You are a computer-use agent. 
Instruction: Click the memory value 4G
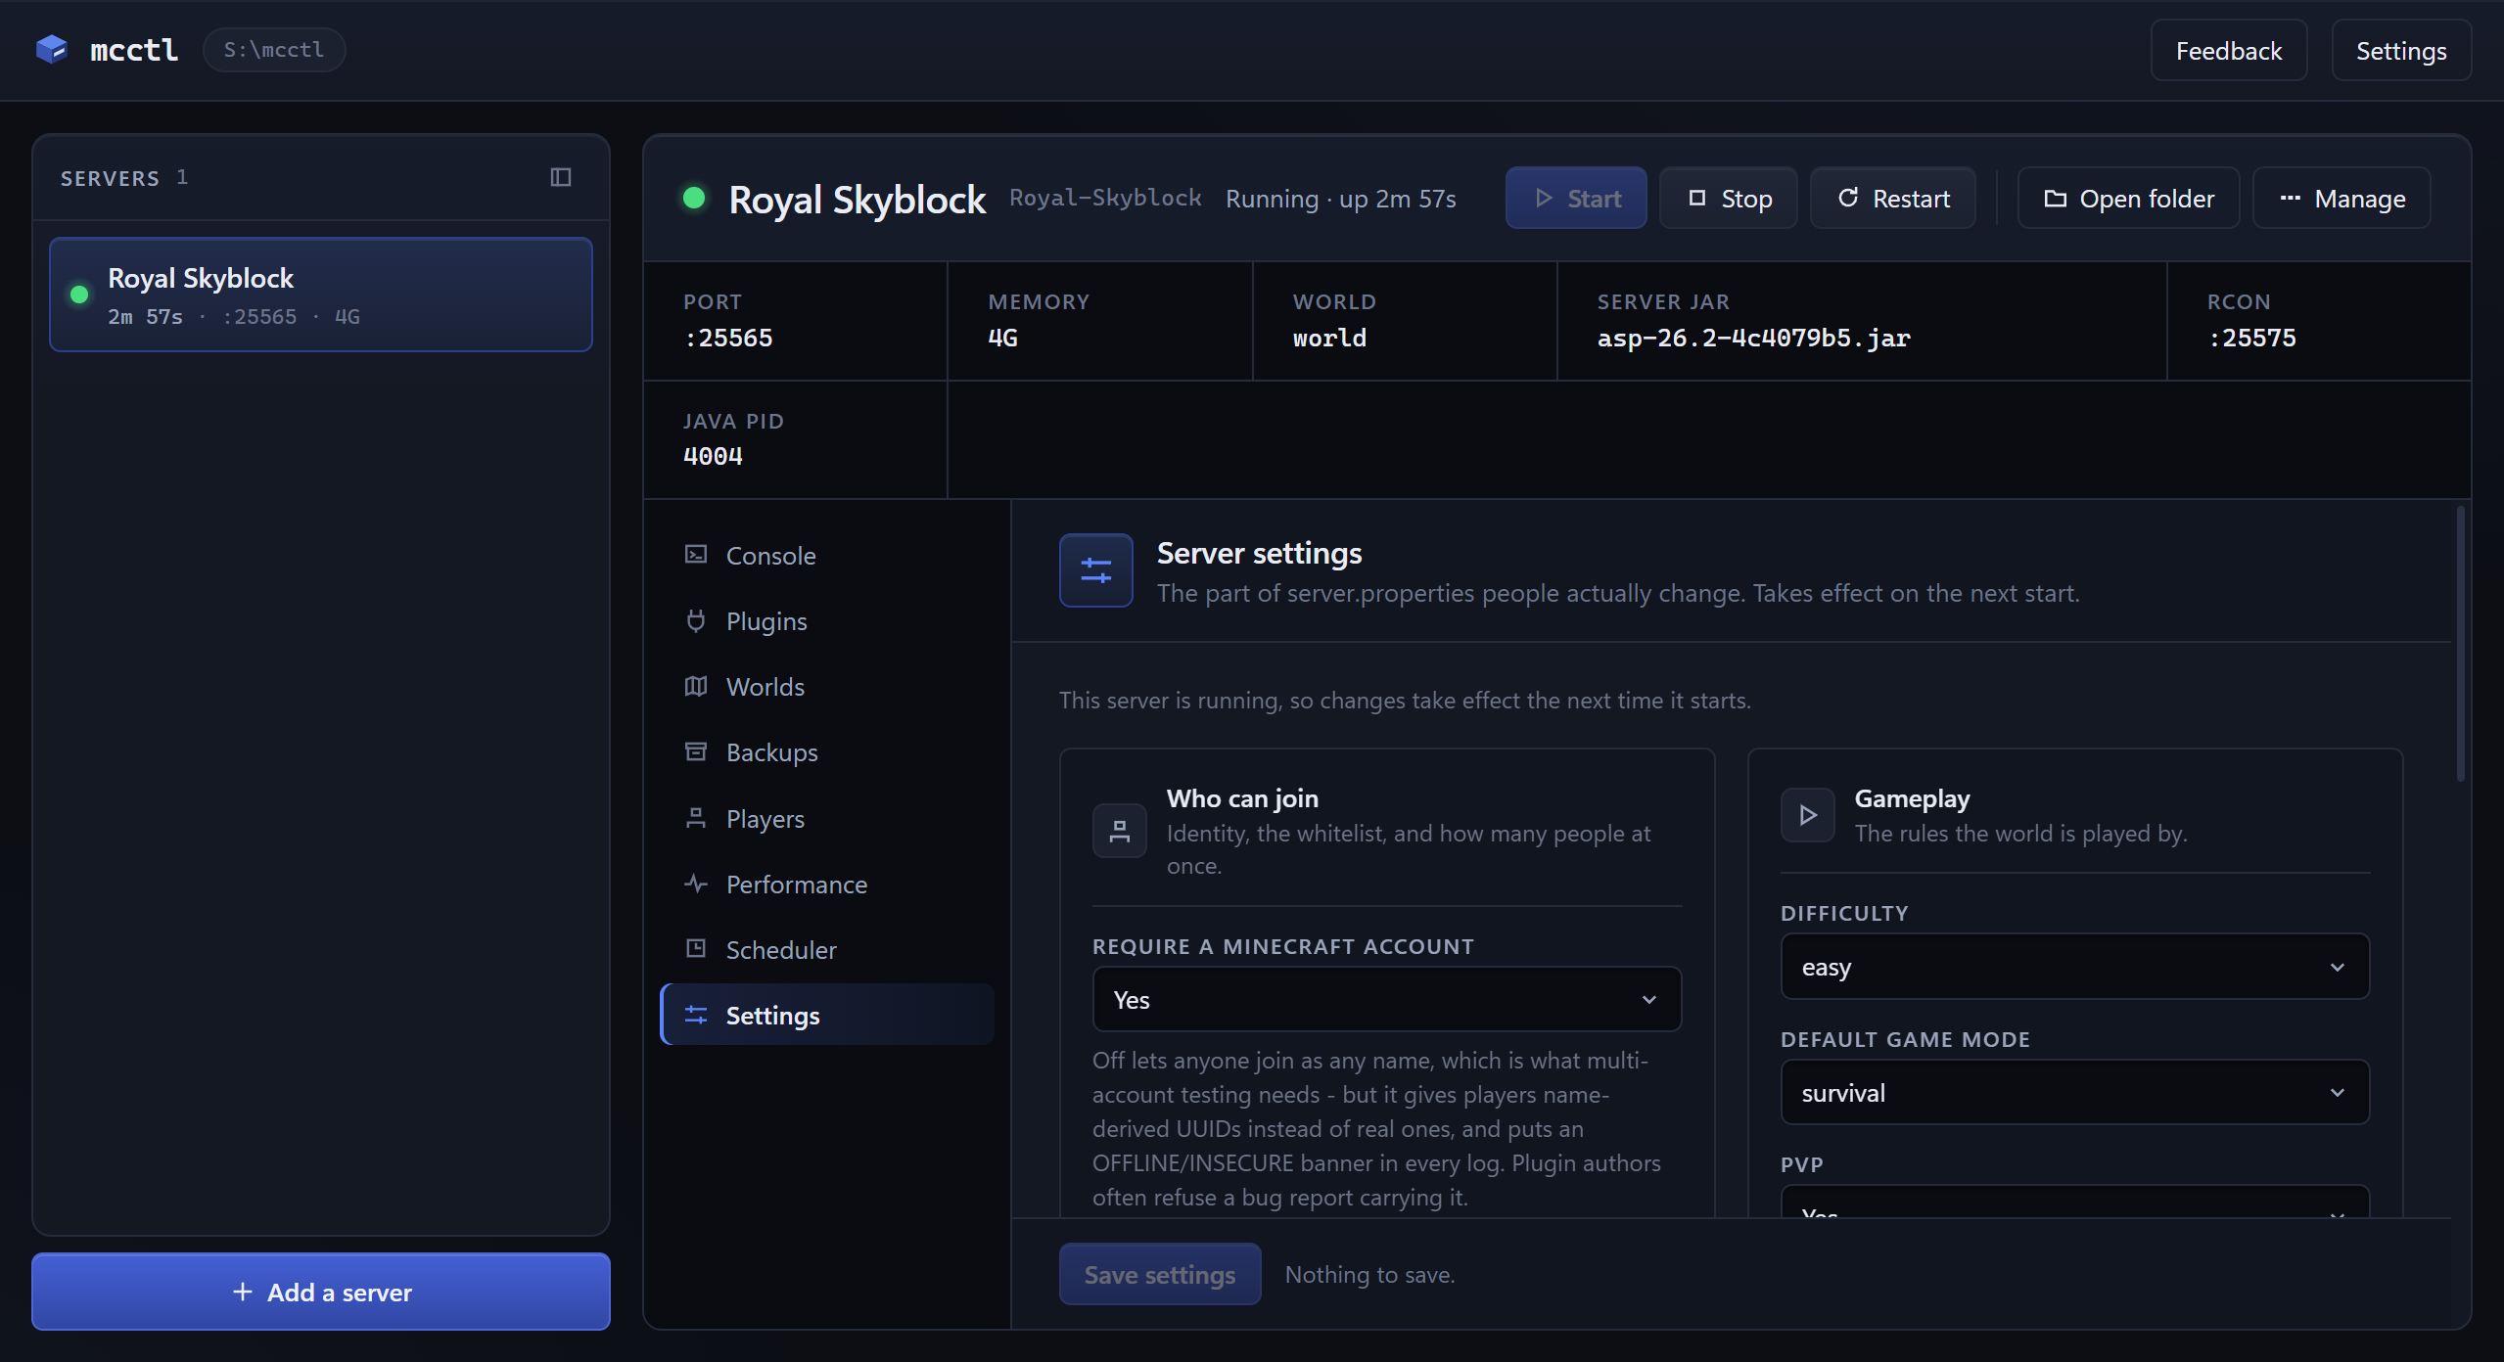1003,338
